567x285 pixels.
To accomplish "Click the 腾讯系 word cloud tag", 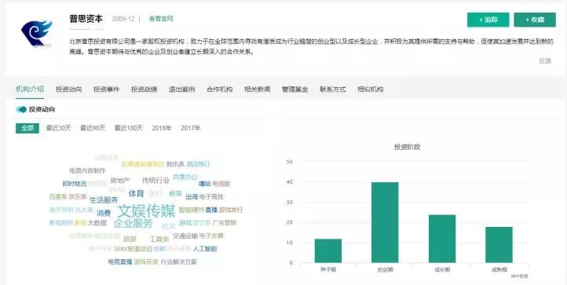I will coord(175,164).
